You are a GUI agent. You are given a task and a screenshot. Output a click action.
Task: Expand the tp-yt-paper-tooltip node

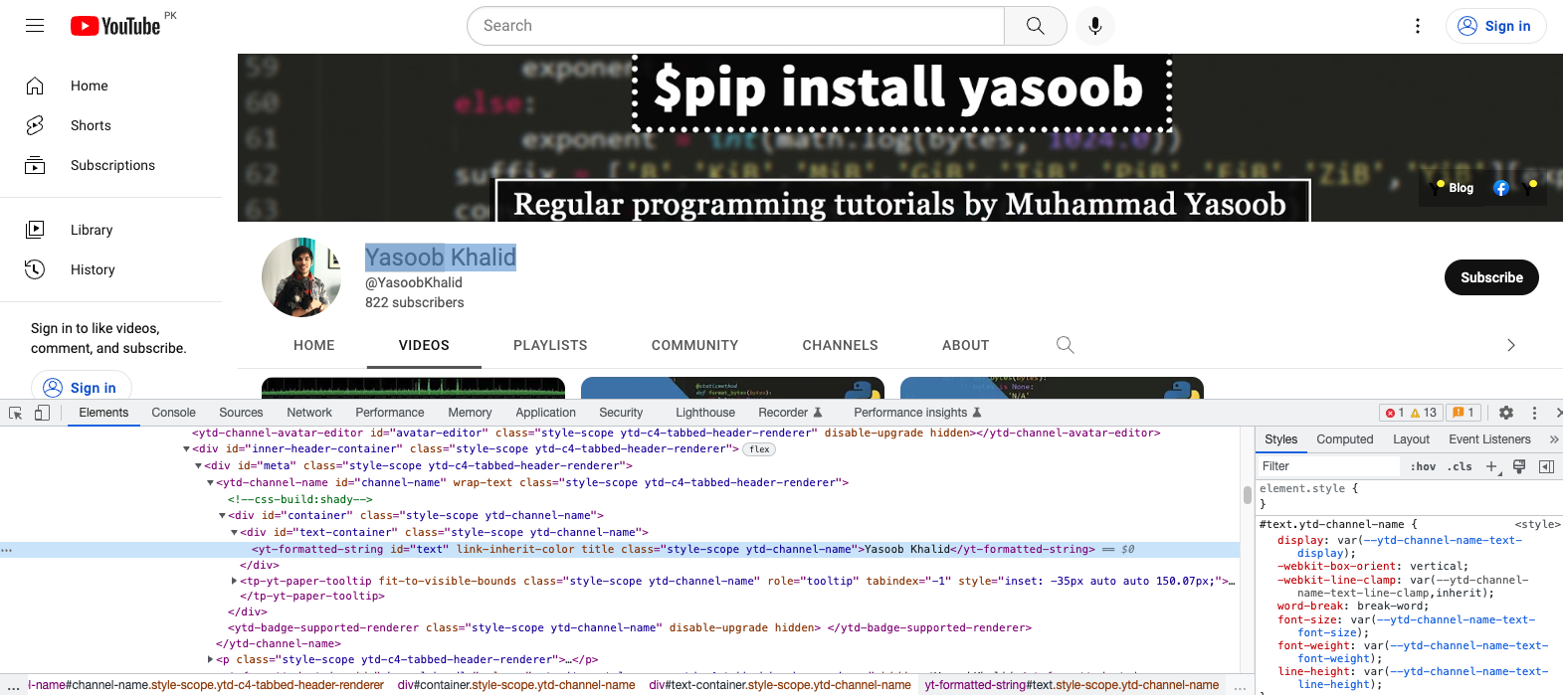[234, 581]
